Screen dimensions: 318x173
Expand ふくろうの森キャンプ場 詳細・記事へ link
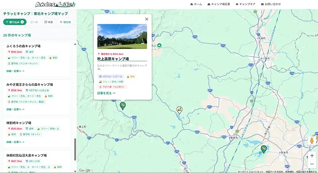(x=16, y=71)
